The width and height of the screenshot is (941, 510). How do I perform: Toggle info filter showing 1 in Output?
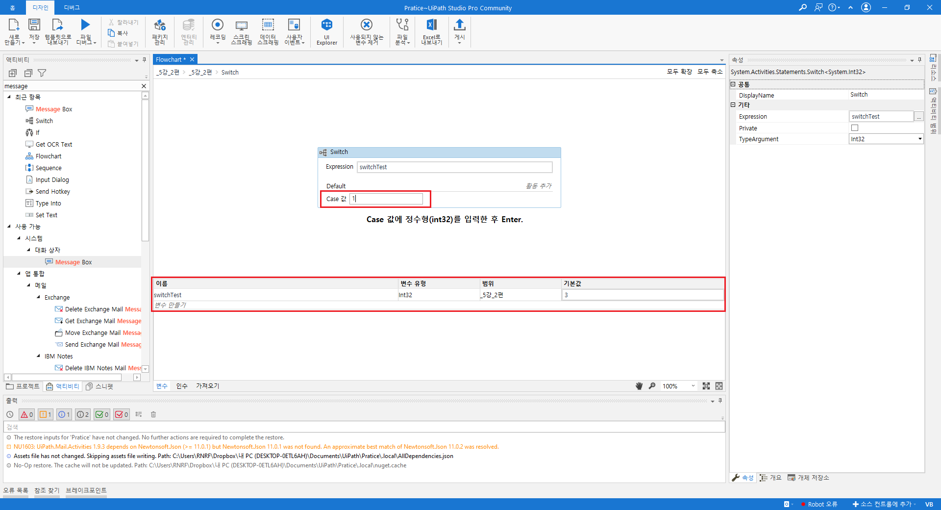click(64, 414)
